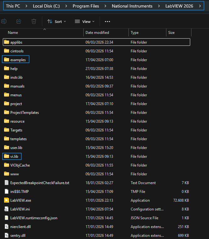Select the LabVIEW.exe application icon
Screen dimensions: 209x239
(x=7, y=200)
